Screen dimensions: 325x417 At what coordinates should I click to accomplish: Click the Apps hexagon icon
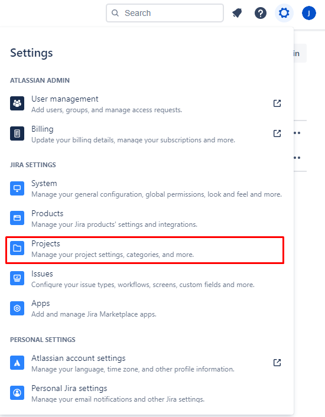pyautogui.click(x=17, y=308)
